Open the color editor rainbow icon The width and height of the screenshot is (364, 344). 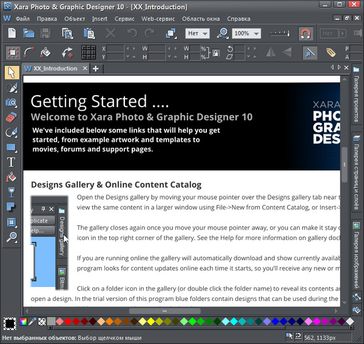pos(24,321)
